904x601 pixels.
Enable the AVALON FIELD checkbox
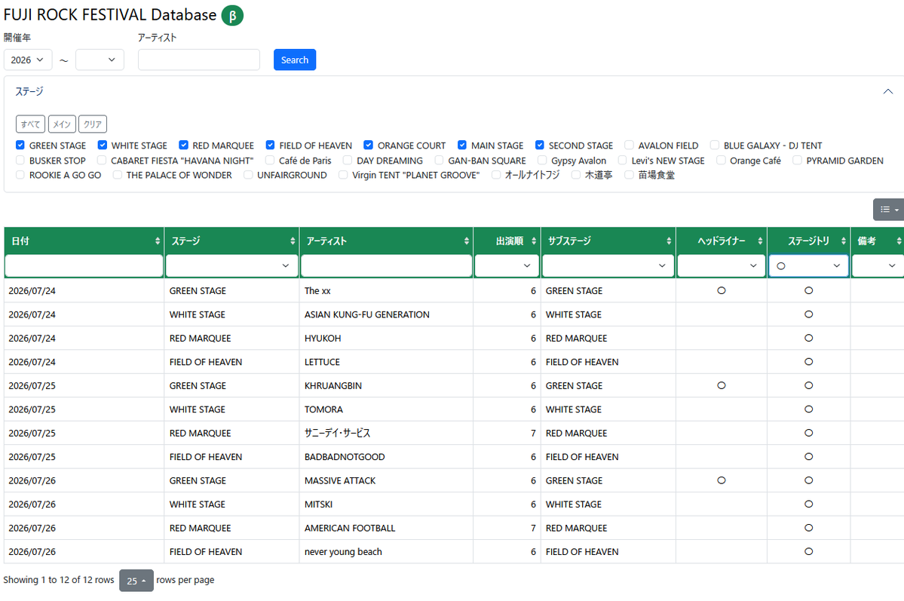coord(629,145)
